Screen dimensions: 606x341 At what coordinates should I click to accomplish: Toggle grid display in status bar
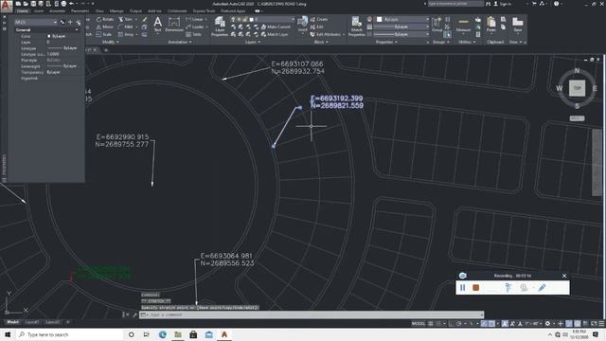431,324
